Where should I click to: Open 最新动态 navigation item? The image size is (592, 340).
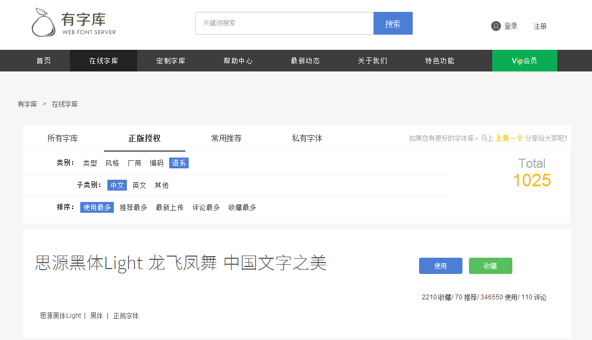coord(305,61)
